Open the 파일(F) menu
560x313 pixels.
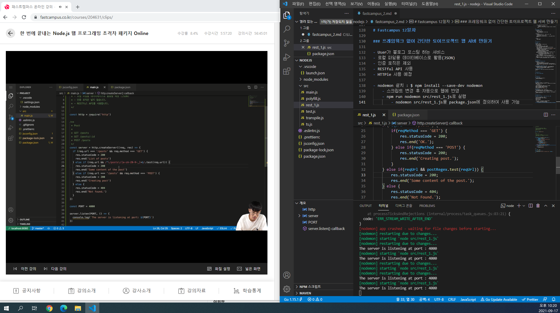click(298, 4)
